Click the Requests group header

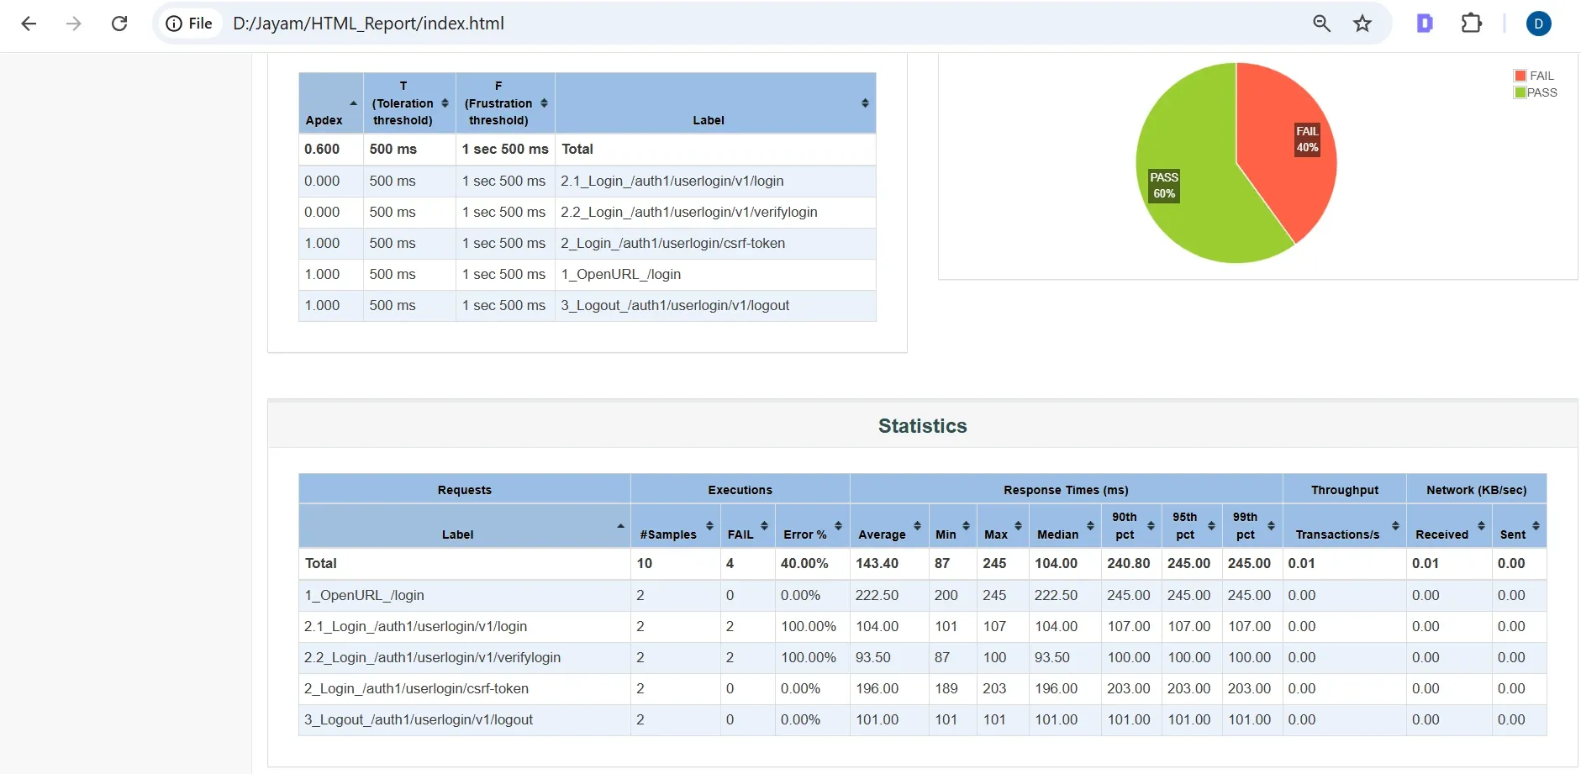[465, 489]
